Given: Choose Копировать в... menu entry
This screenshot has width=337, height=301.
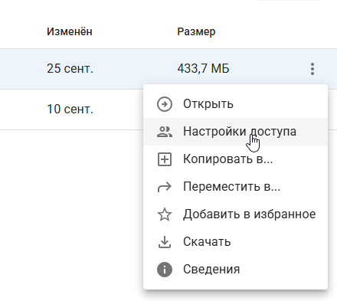Looking at the screenshot, I should point(235,159).
